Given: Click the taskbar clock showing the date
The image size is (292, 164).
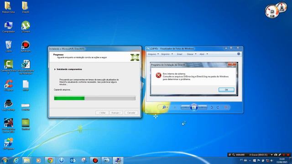Looking at the screenshot, I should coord(282,160).
